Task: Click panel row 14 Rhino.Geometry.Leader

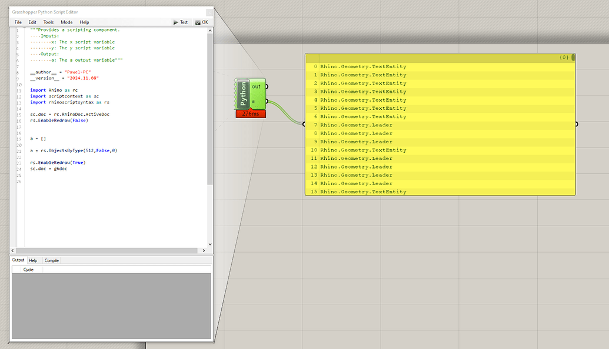Action: (x=440, y=183)
